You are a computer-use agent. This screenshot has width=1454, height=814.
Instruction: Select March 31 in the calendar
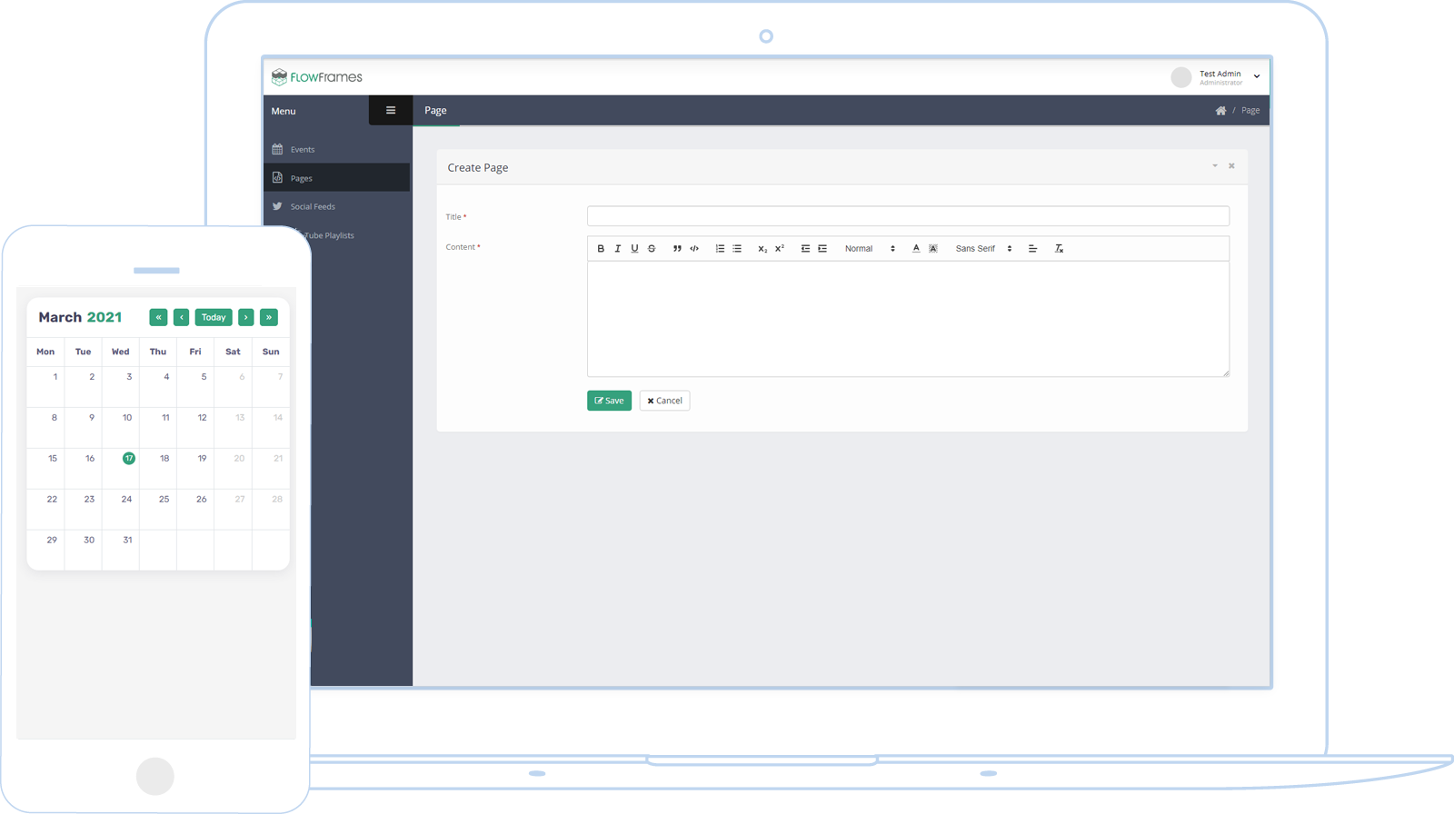(127, 540)
